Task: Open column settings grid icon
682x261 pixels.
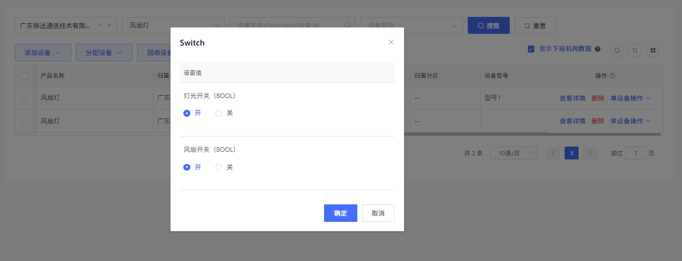Action: point(653,51)
